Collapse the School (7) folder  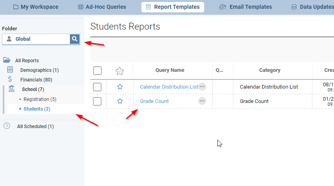click(33, 89)
